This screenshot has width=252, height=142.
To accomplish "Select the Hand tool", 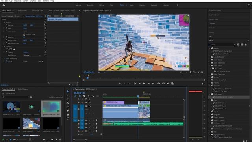I will [68, 114].
